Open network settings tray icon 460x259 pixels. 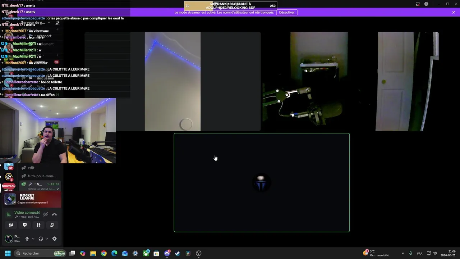click(x=429, y=253)
